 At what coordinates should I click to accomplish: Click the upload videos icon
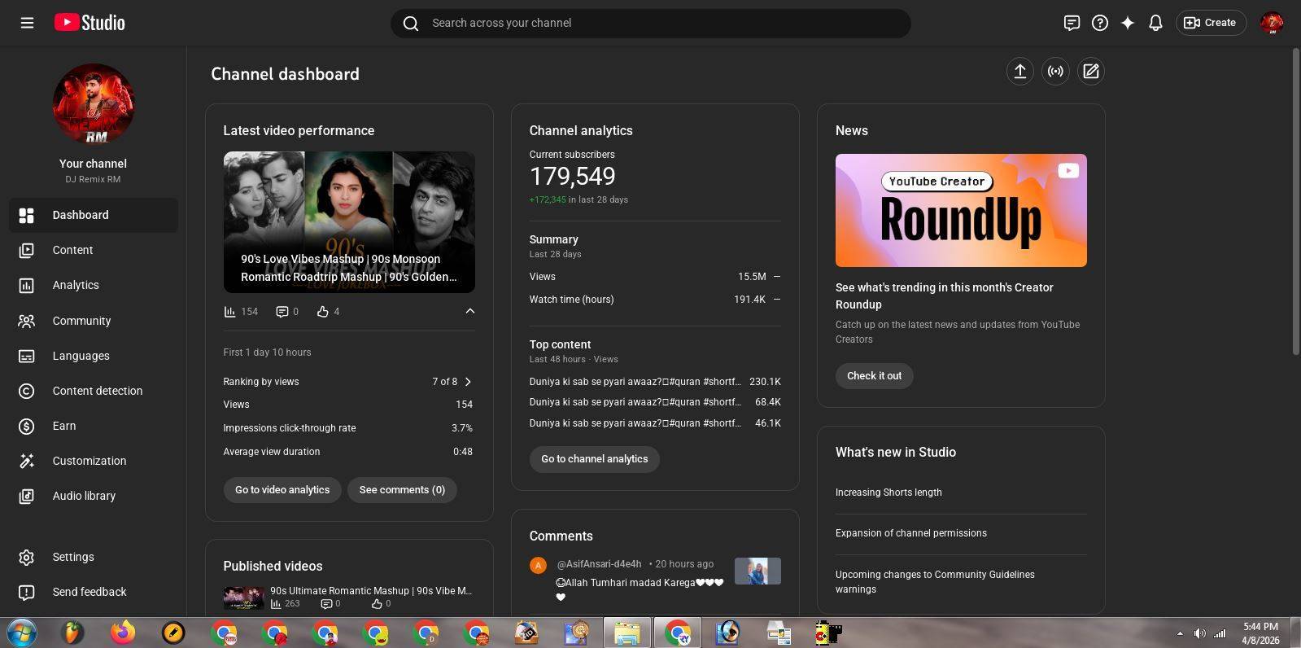point(1019,72)
